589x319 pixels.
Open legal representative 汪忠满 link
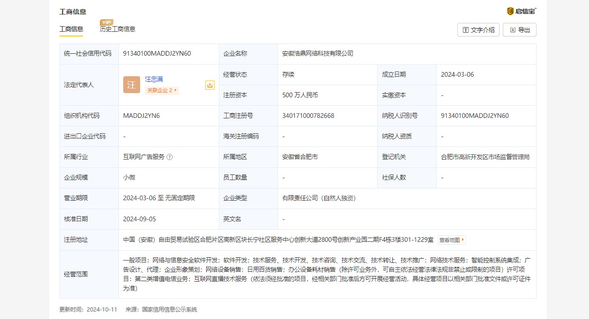pos(154,79)
